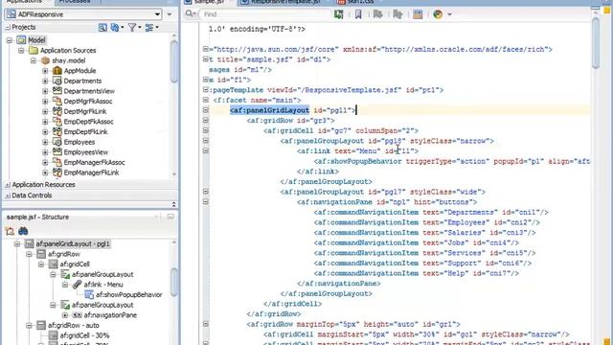Click the af:showPopupBehavior code line

[x=451, y=161]
